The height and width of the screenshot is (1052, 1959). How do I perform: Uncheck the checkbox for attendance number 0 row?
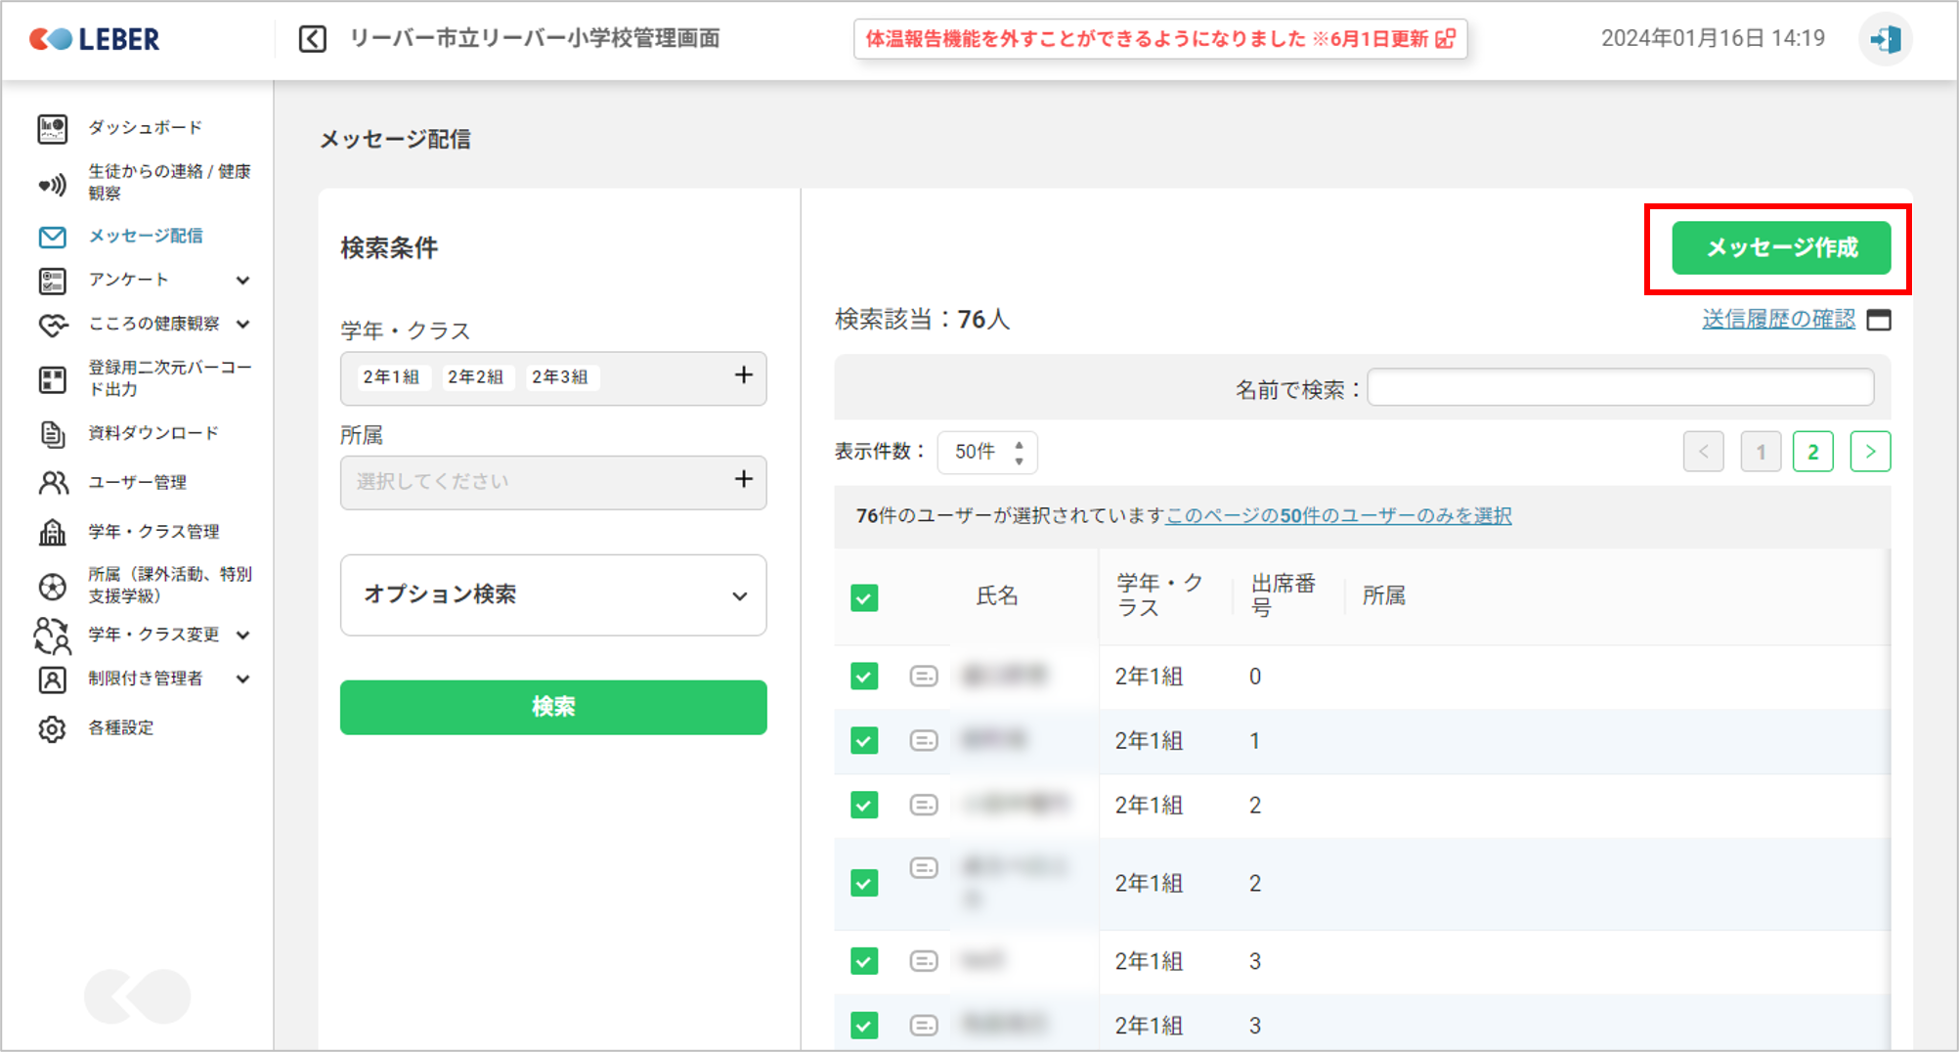pyautogui.click(x=864, y=676)
